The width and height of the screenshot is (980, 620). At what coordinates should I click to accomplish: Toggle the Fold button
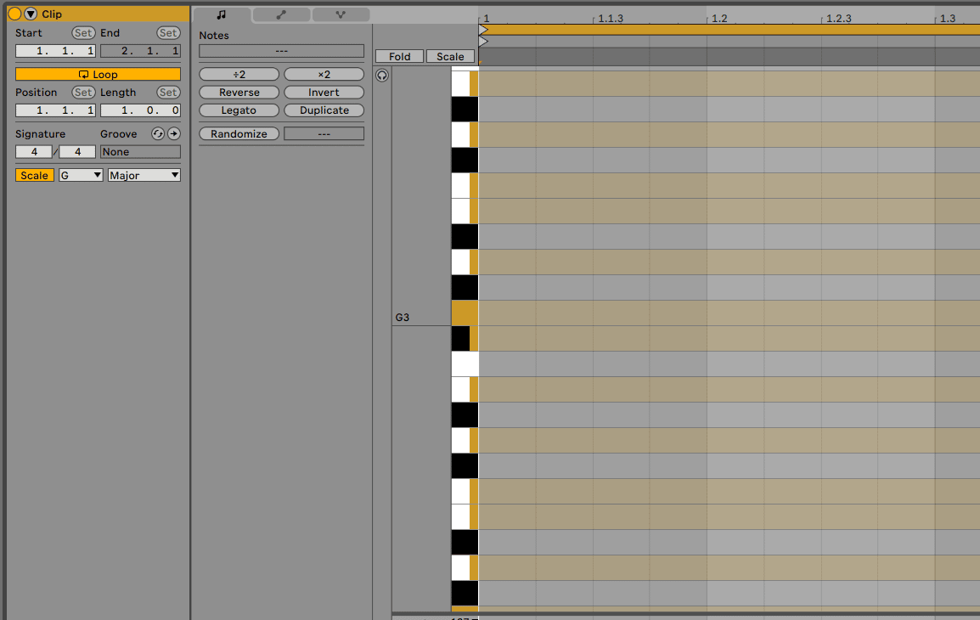pos(399,56)
